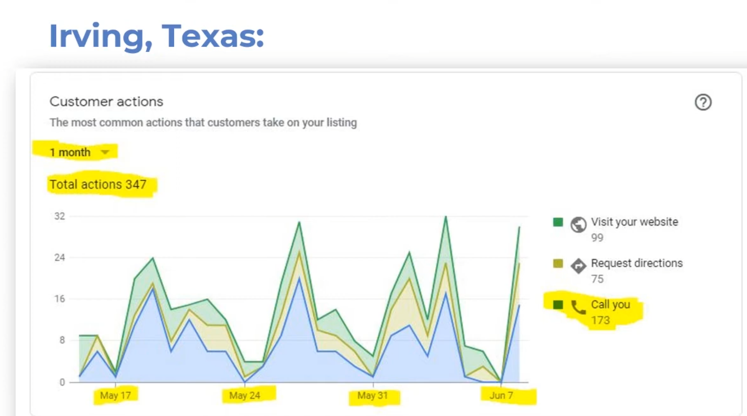
Task: Select the Visit your website green swatch
Action: tap(558, 222)
